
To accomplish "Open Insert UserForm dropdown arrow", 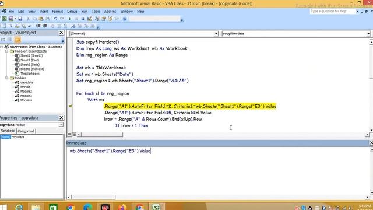I will 15,19.
